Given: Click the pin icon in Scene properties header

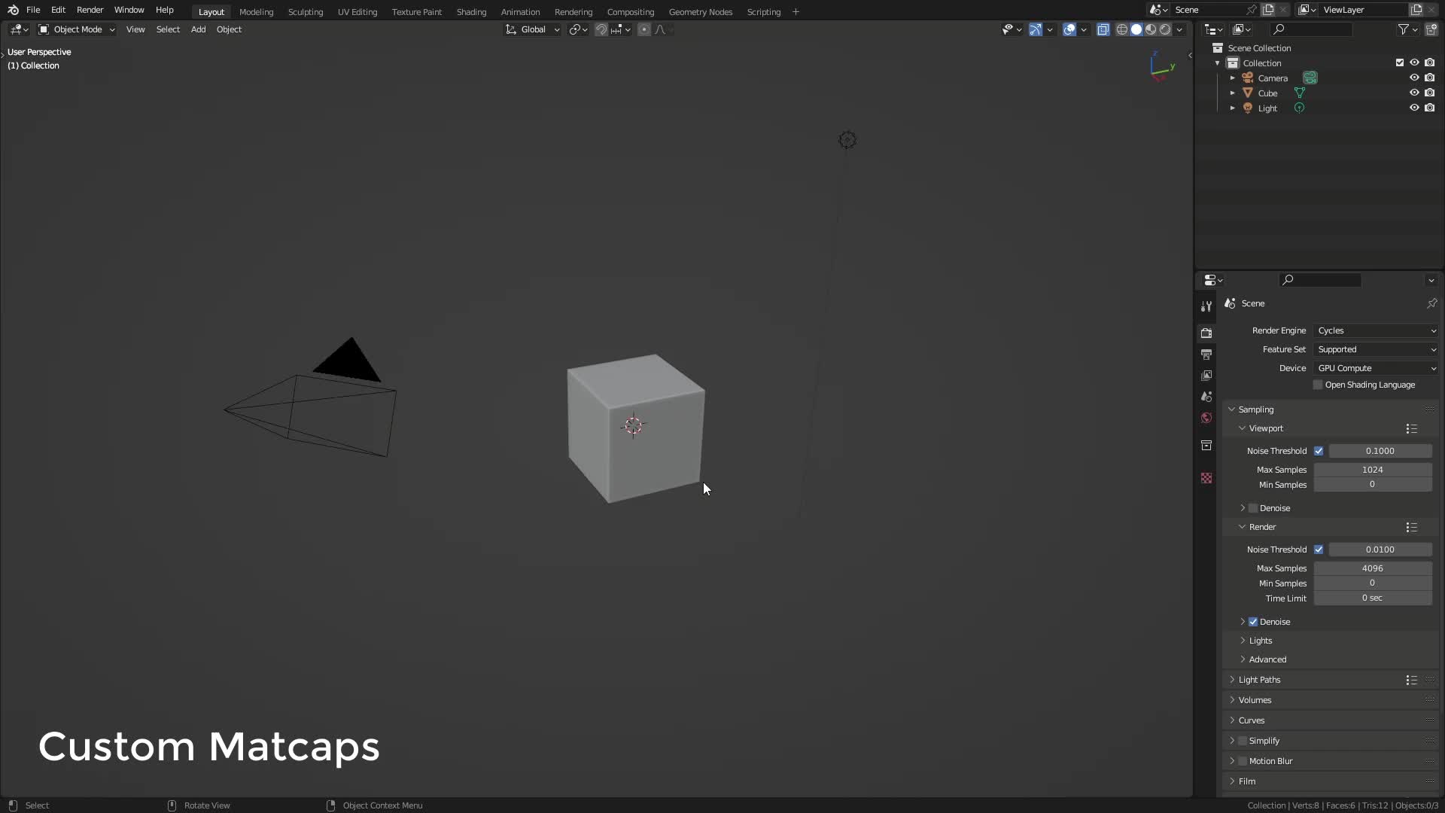Looking at the screenshot, I should tap(1431, 303).
